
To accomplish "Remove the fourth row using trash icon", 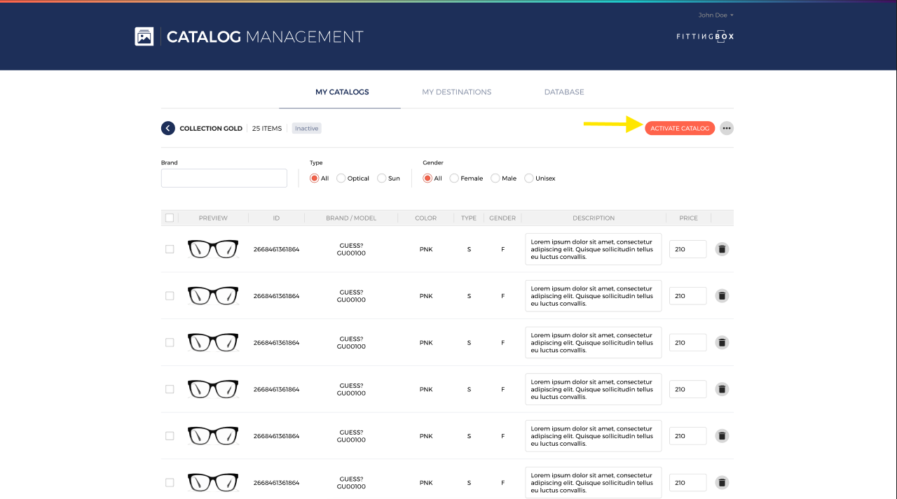I will coord(722,389).
